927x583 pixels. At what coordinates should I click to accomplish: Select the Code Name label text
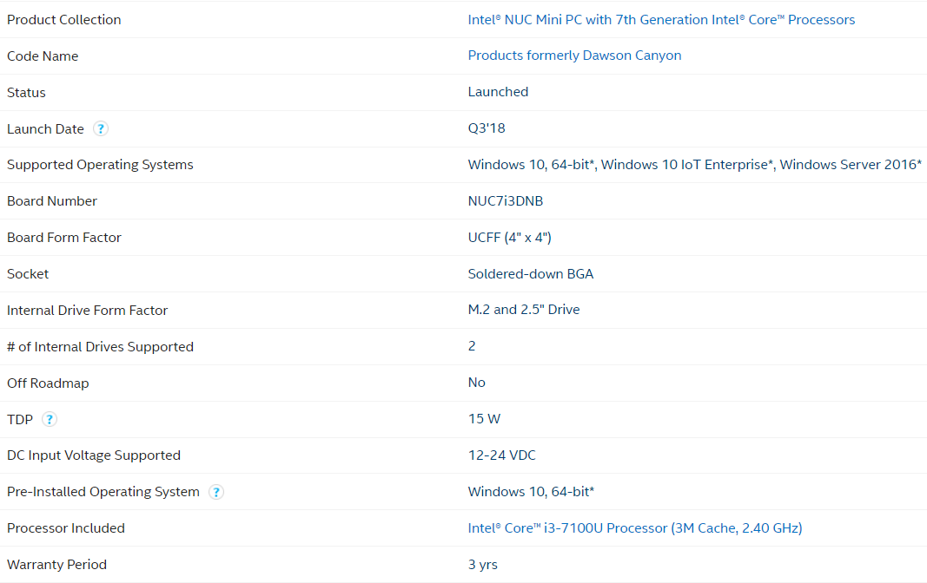pos(43,56)
